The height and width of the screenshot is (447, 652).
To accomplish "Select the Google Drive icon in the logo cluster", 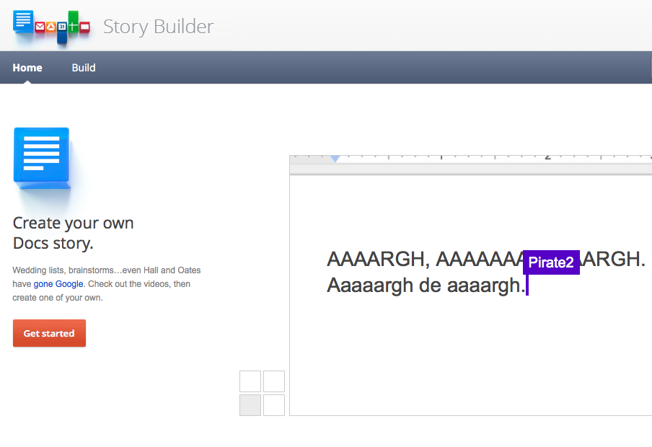I will coord(51,27).
